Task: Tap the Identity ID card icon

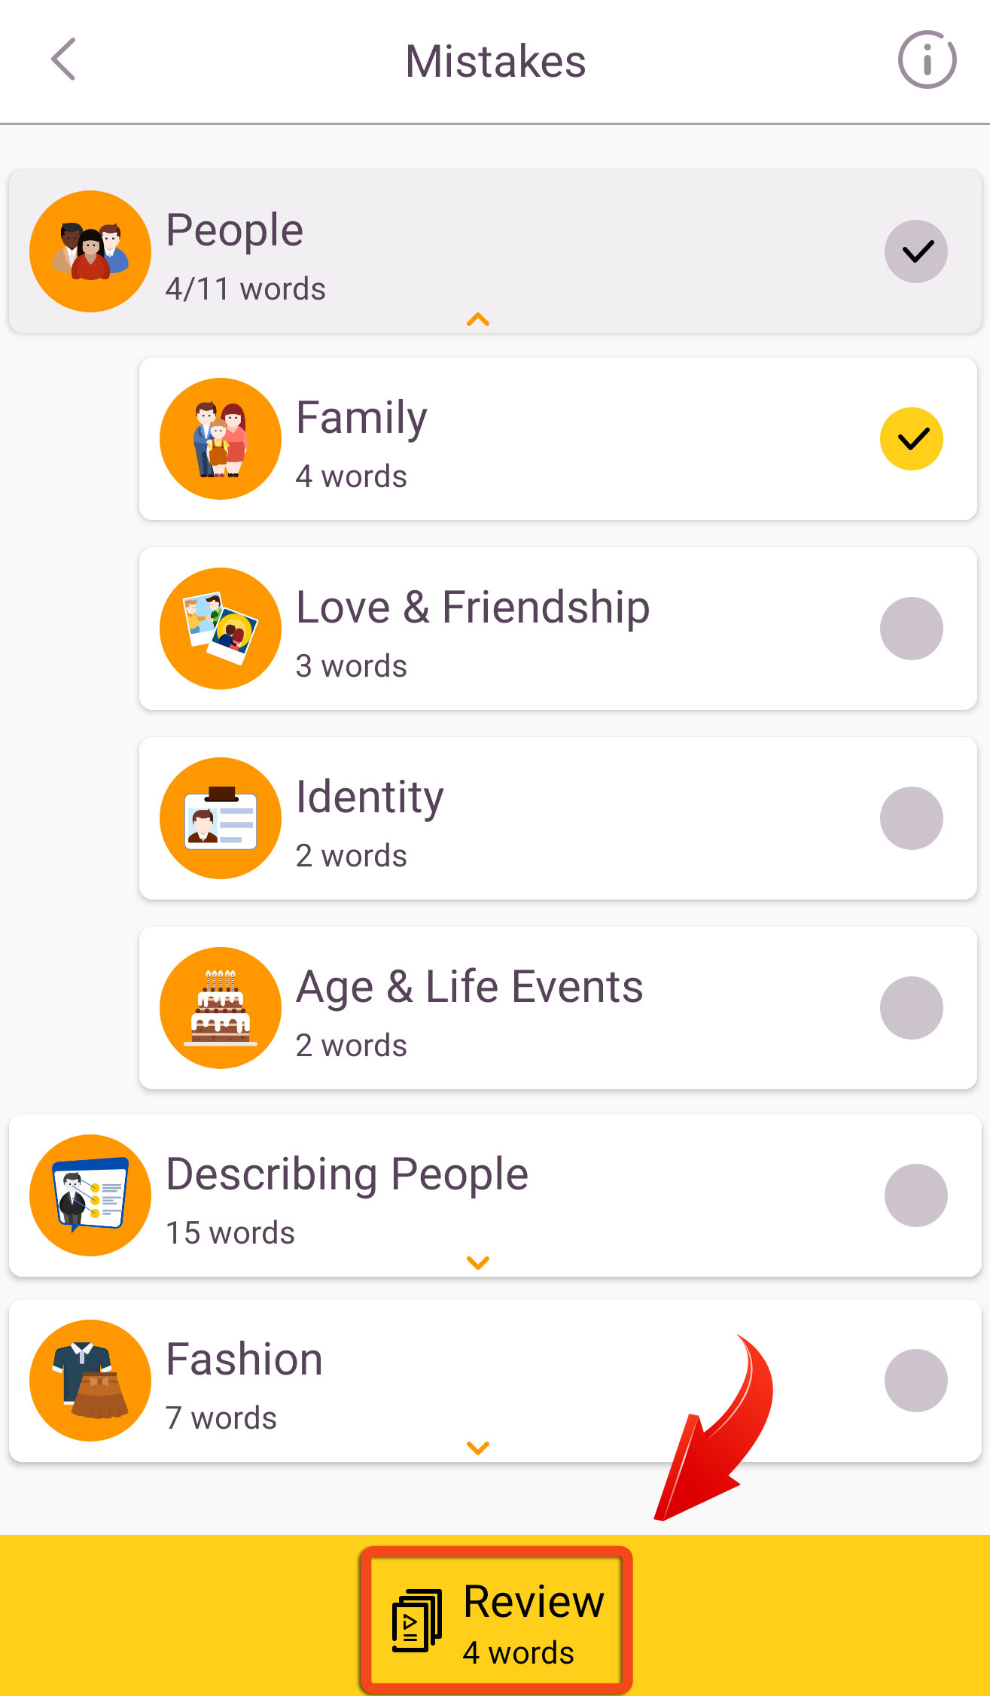Action: [x=221, y=818]
